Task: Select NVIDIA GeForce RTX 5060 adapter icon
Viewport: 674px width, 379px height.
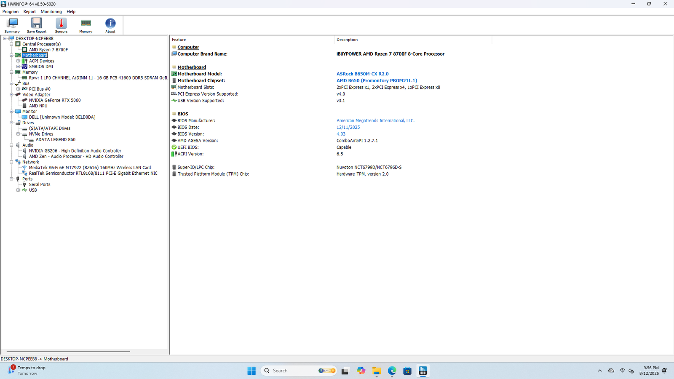Action: click(24, 100)
